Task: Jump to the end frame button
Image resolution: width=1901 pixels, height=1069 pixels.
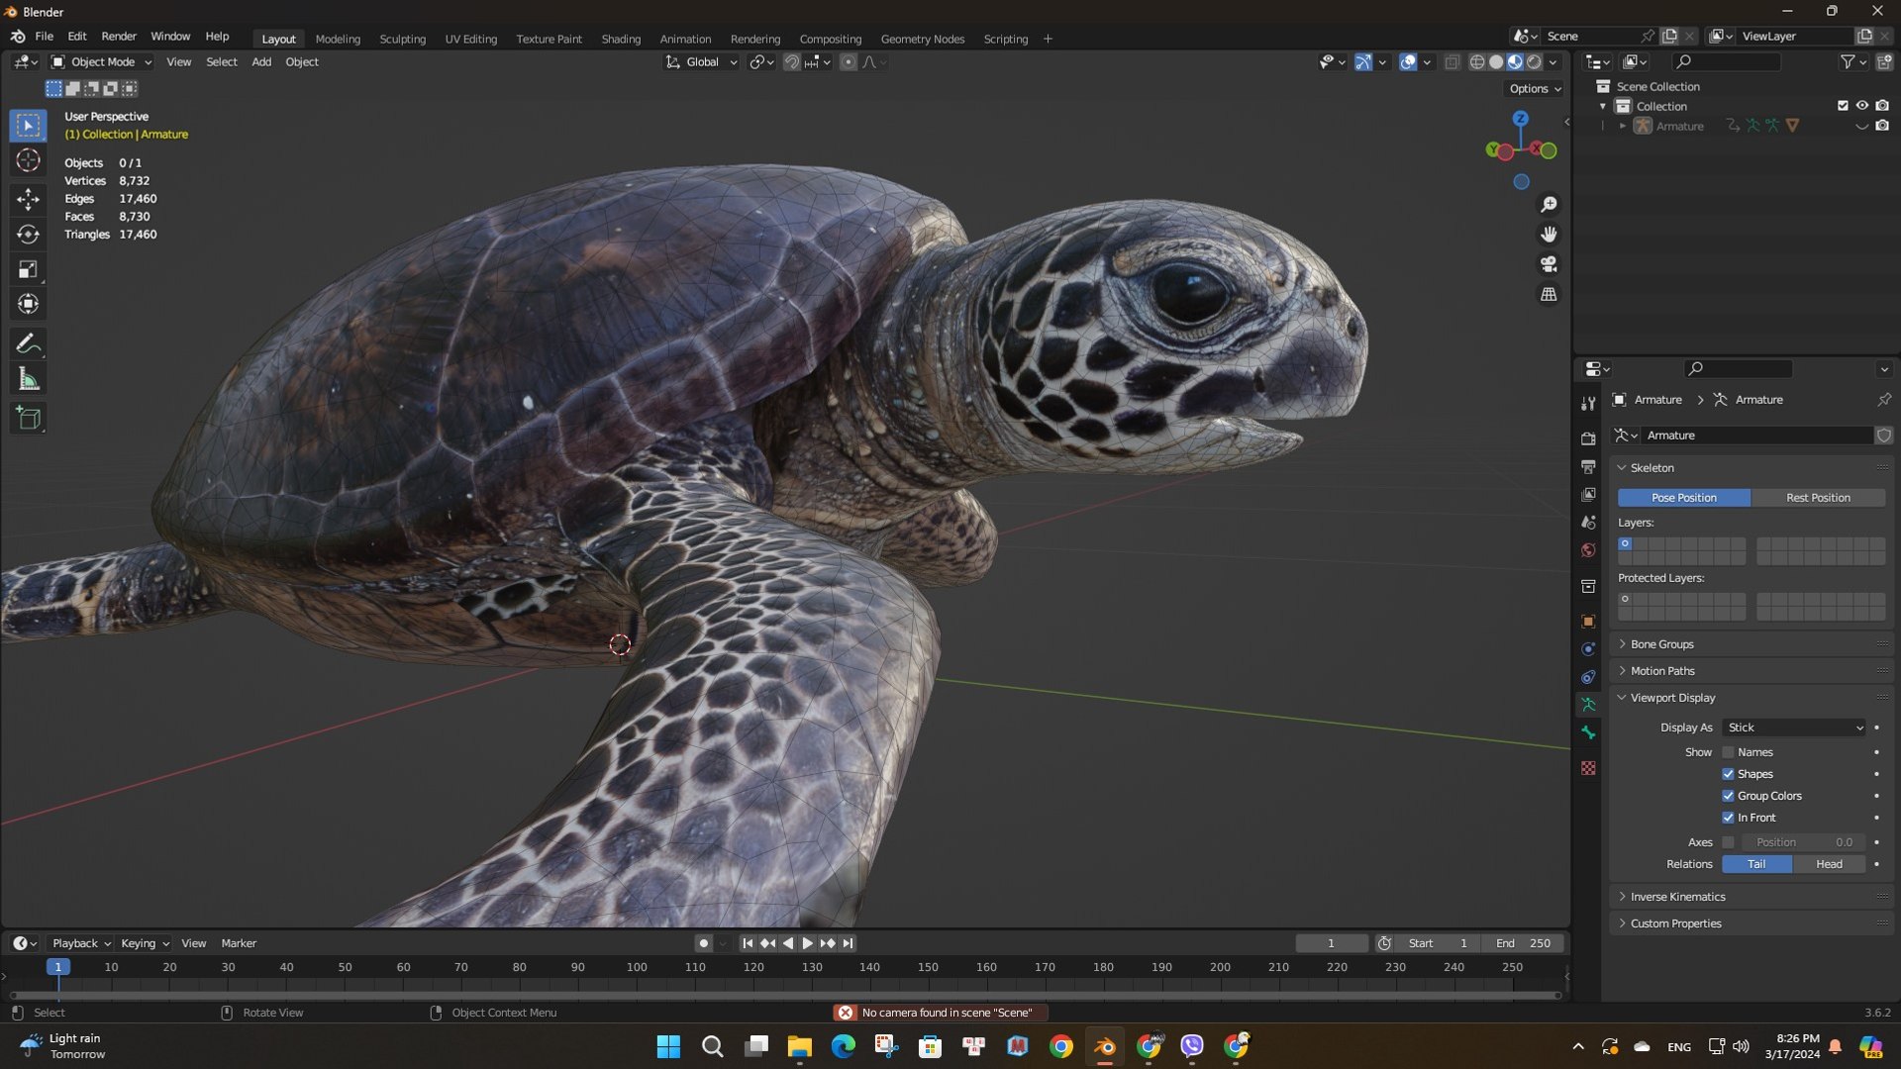Action: pos(848,943)
